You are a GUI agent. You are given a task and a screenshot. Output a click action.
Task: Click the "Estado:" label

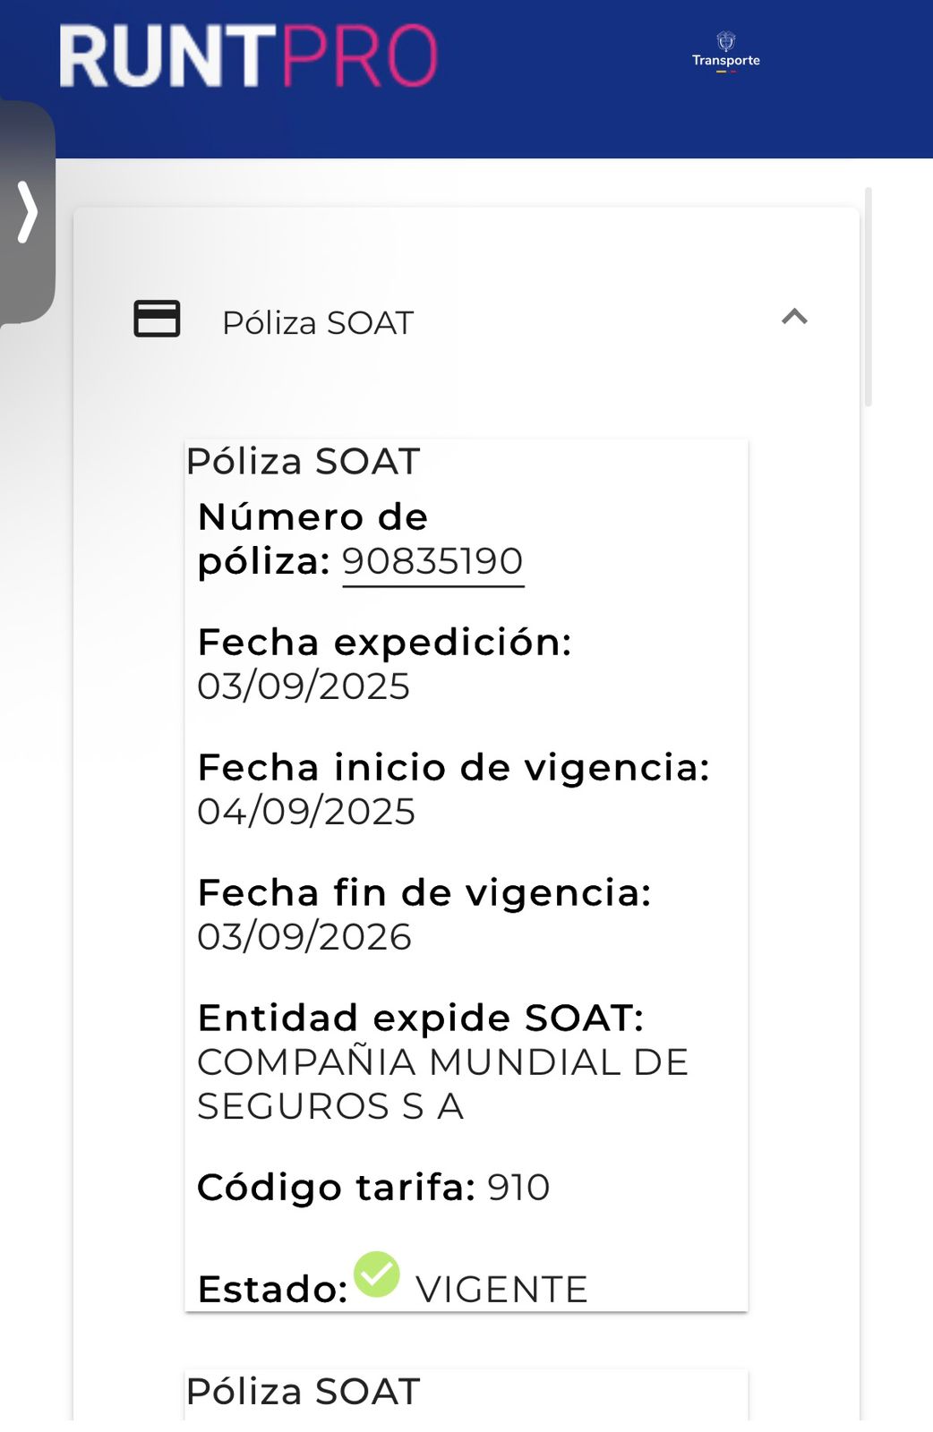272,1290
